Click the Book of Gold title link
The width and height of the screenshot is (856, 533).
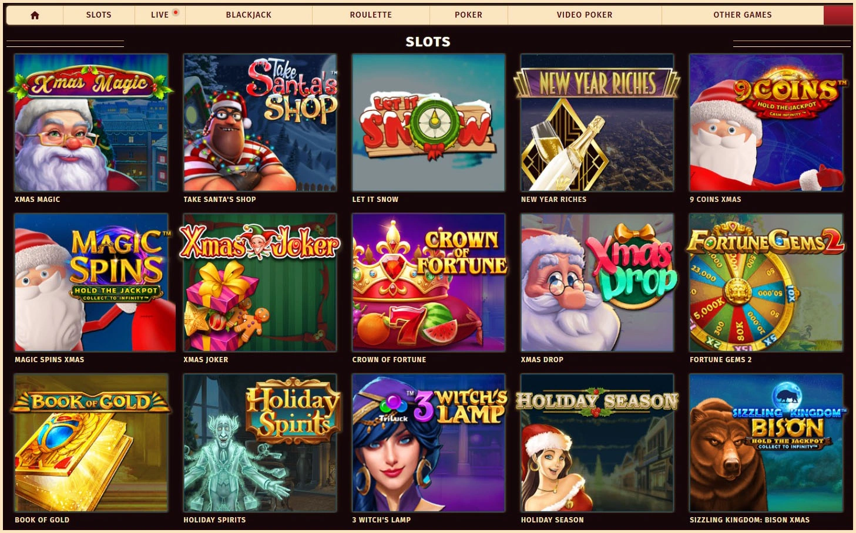point(42,520)
